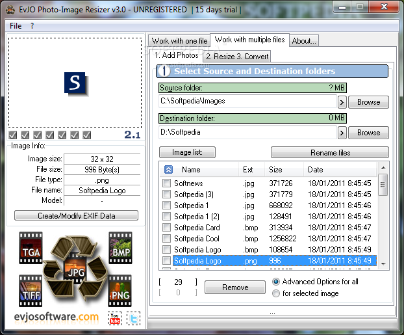This screenshot has width=404, height=335.
Task: Sort list by Size column header
Action: [275, 170]
